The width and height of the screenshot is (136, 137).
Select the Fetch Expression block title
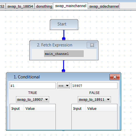tap(55, 45)
